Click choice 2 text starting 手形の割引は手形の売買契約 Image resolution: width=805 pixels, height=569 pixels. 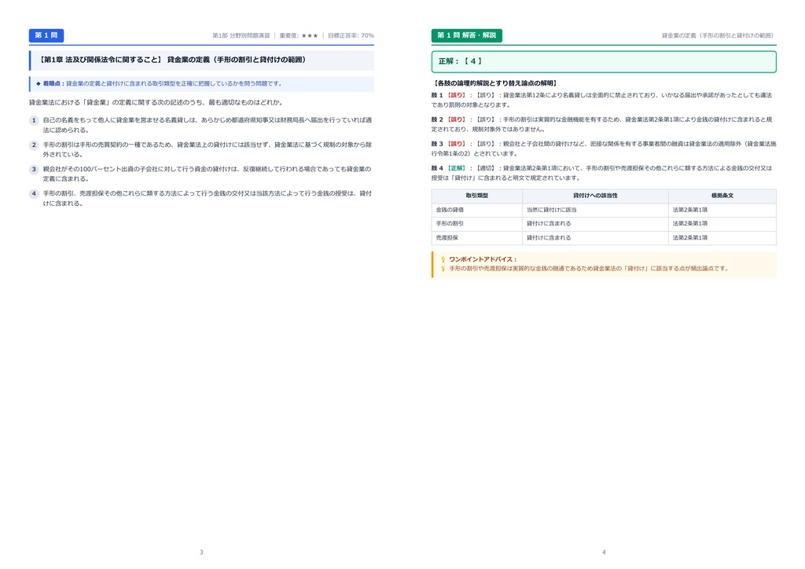[208, 149]
